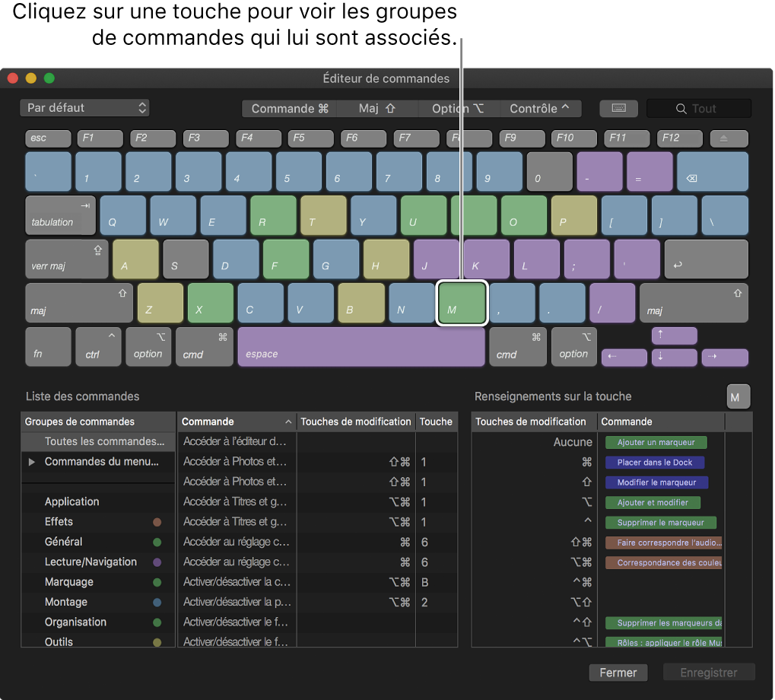Toggle the right cmd key on keyboard
This screenshot has width=775, height=700.
pos(518,347)
